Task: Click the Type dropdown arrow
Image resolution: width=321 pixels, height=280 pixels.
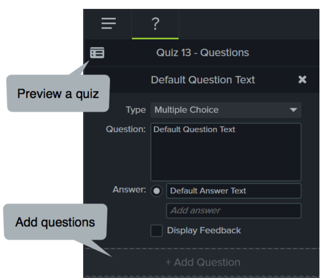Action: pyautogui.click(x=293, y=110)
